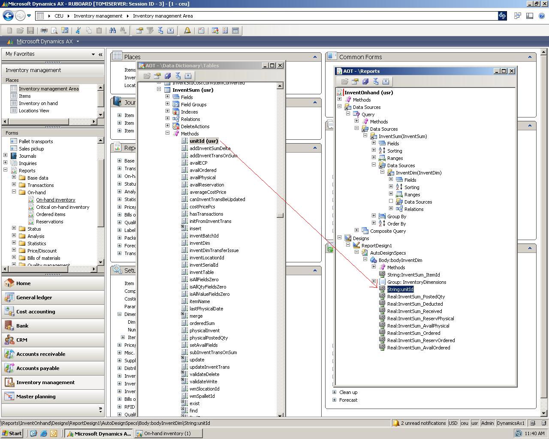The image size is (549, 439).
Task: Select Locations View in Places list
Action: pos(34,111)
